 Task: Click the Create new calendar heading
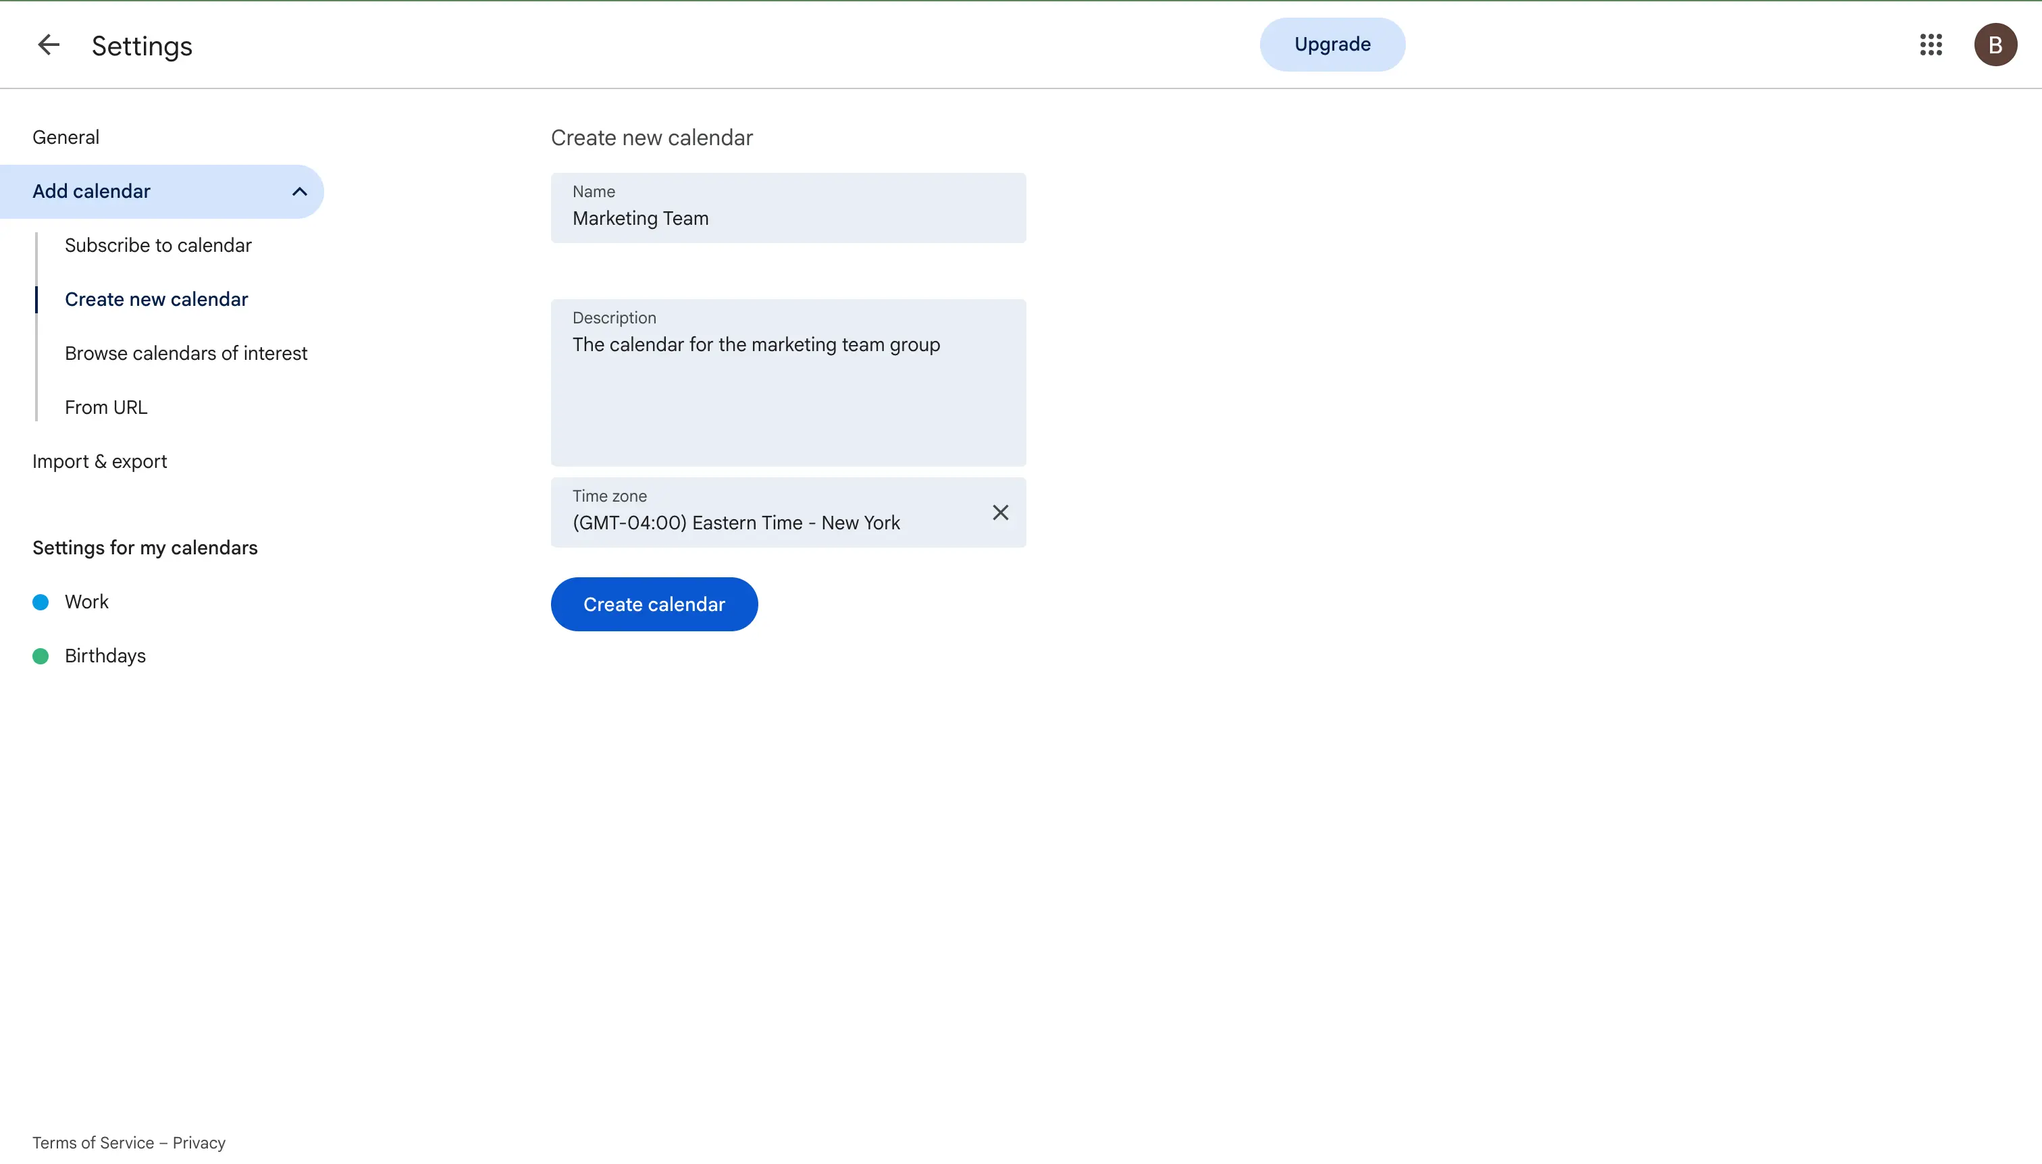652,138
